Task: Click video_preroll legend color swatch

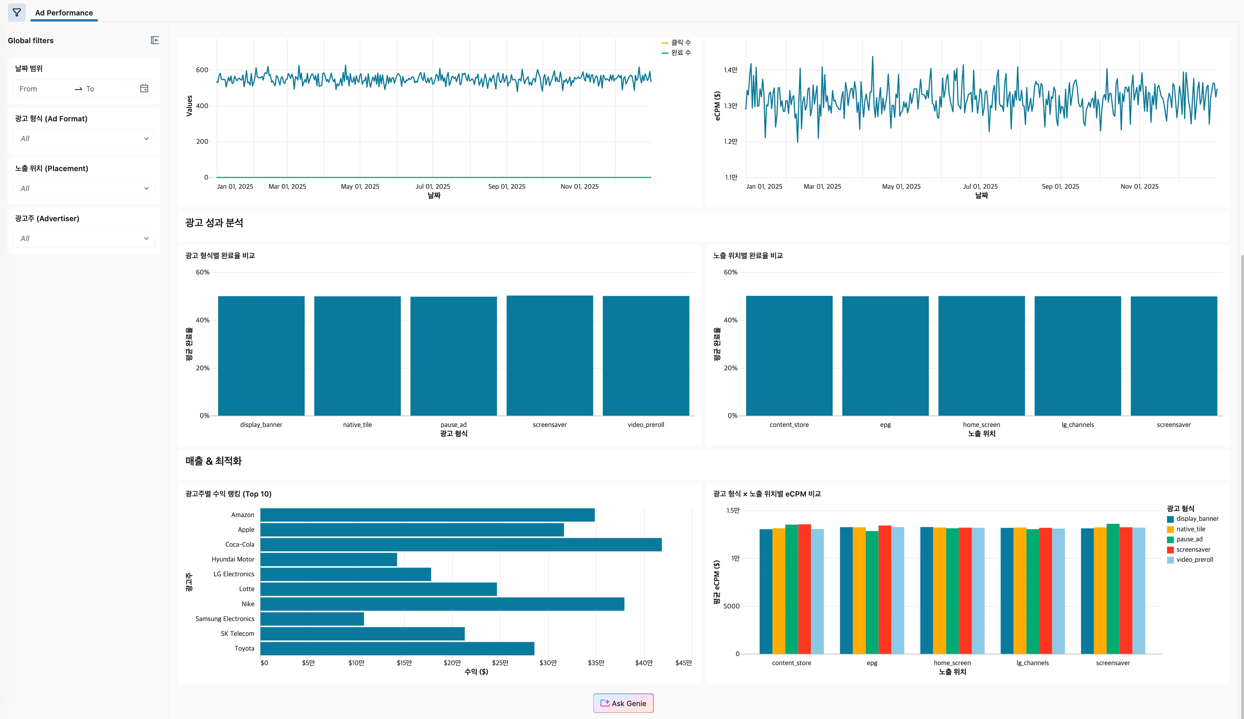Action: 1170,560
